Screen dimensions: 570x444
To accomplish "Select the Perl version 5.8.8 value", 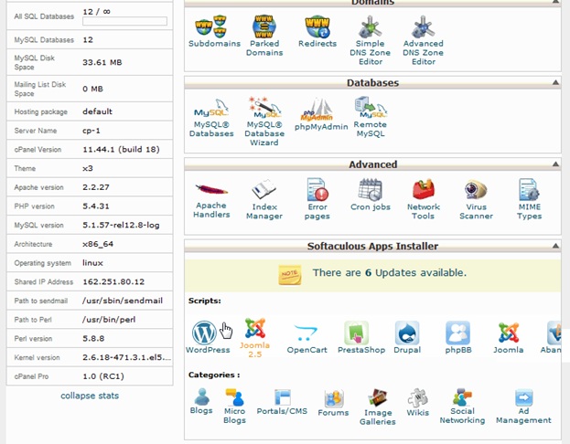I will pyautogui.click(x=93, y=338).
